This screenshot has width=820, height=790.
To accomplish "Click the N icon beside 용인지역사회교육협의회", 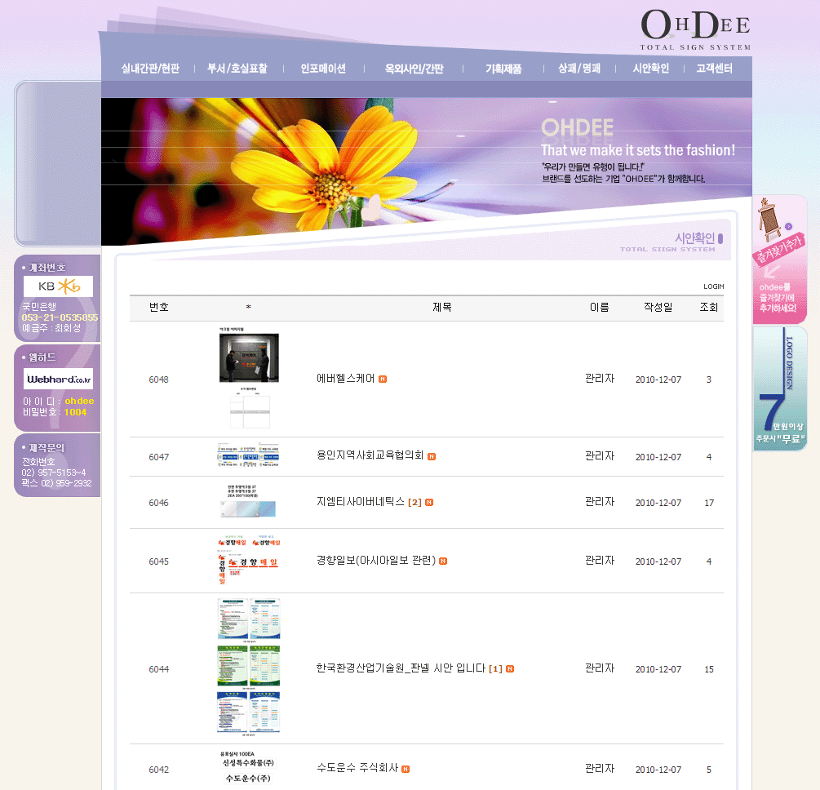I will tap(432, 456).
